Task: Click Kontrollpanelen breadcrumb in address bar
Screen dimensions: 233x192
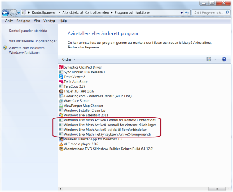Action: [x=44, y=13]
